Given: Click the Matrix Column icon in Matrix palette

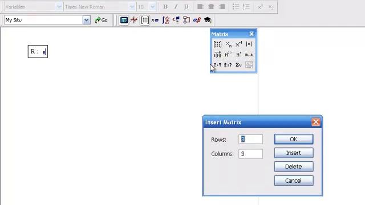Looking at the screenshot, I should (x=228, y=55).
